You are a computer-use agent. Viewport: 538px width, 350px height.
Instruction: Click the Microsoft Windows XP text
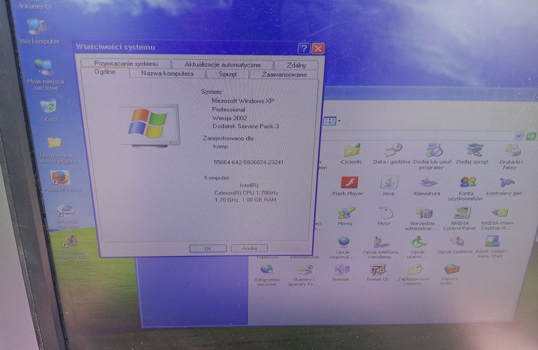pyautogui.click(x=243, y=101)
